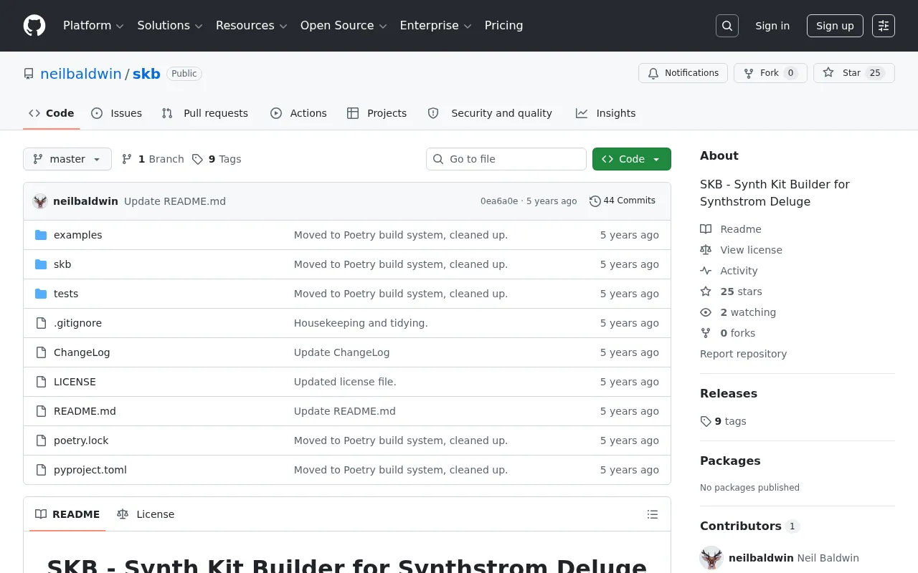Open the 9 tags link under Releases
The image size is (918, 573).
[x=724, y=421]
